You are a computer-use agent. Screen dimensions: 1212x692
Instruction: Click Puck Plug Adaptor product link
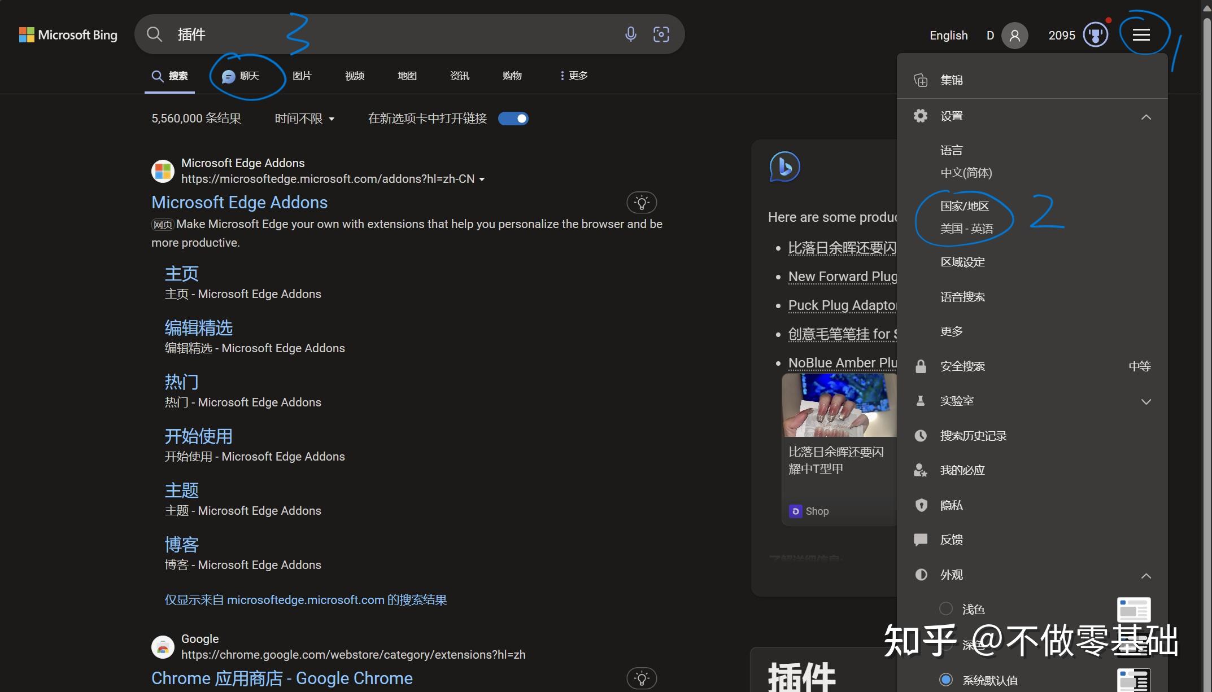tap(843, 305)
